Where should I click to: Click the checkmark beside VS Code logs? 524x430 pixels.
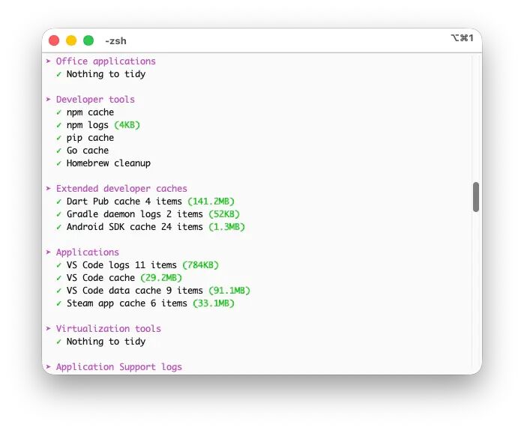[x=58, y=265]
